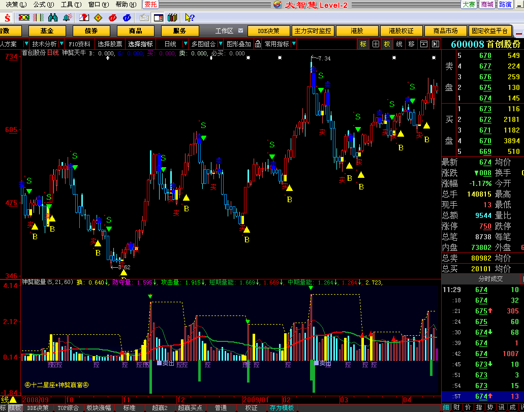This screenshot has height=412, width=524.
Task: Click the 分时成交 panel header
Action: [490, 279]
